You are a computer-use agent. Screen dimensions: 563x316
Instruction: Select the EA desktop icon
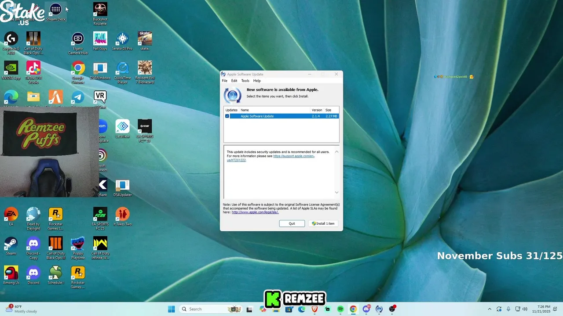click(x=11, y=217)
